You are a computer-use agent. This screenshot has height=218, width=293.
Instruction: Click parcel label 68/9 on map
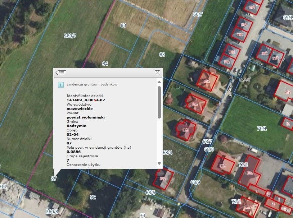coord(195,182)
